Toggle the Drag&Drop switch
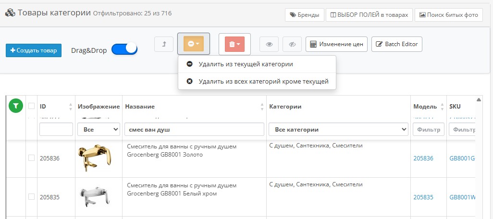 tap(124, 49)
